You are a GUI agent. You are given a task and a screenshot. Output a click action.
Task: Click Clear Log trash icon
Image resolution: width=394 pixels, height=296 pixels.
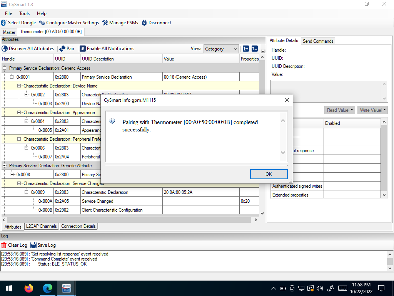pos(4,245)
